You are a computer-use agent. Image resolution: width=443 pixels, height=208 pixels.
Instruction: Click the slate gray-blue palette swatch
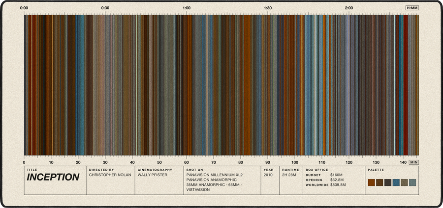tap(412, 182)
